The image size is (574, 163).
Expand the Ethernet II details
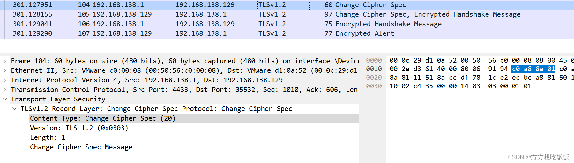[x=4, y=70]
